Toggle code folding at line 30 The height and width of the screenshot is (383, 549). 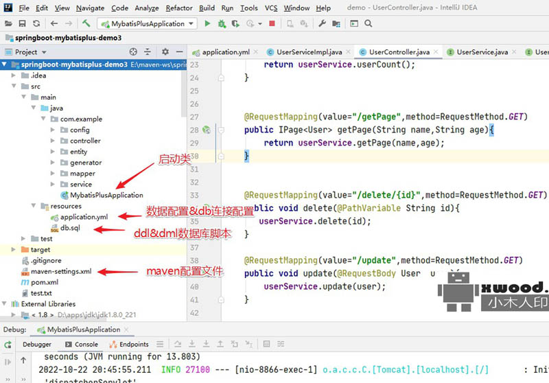click(221, 156)
